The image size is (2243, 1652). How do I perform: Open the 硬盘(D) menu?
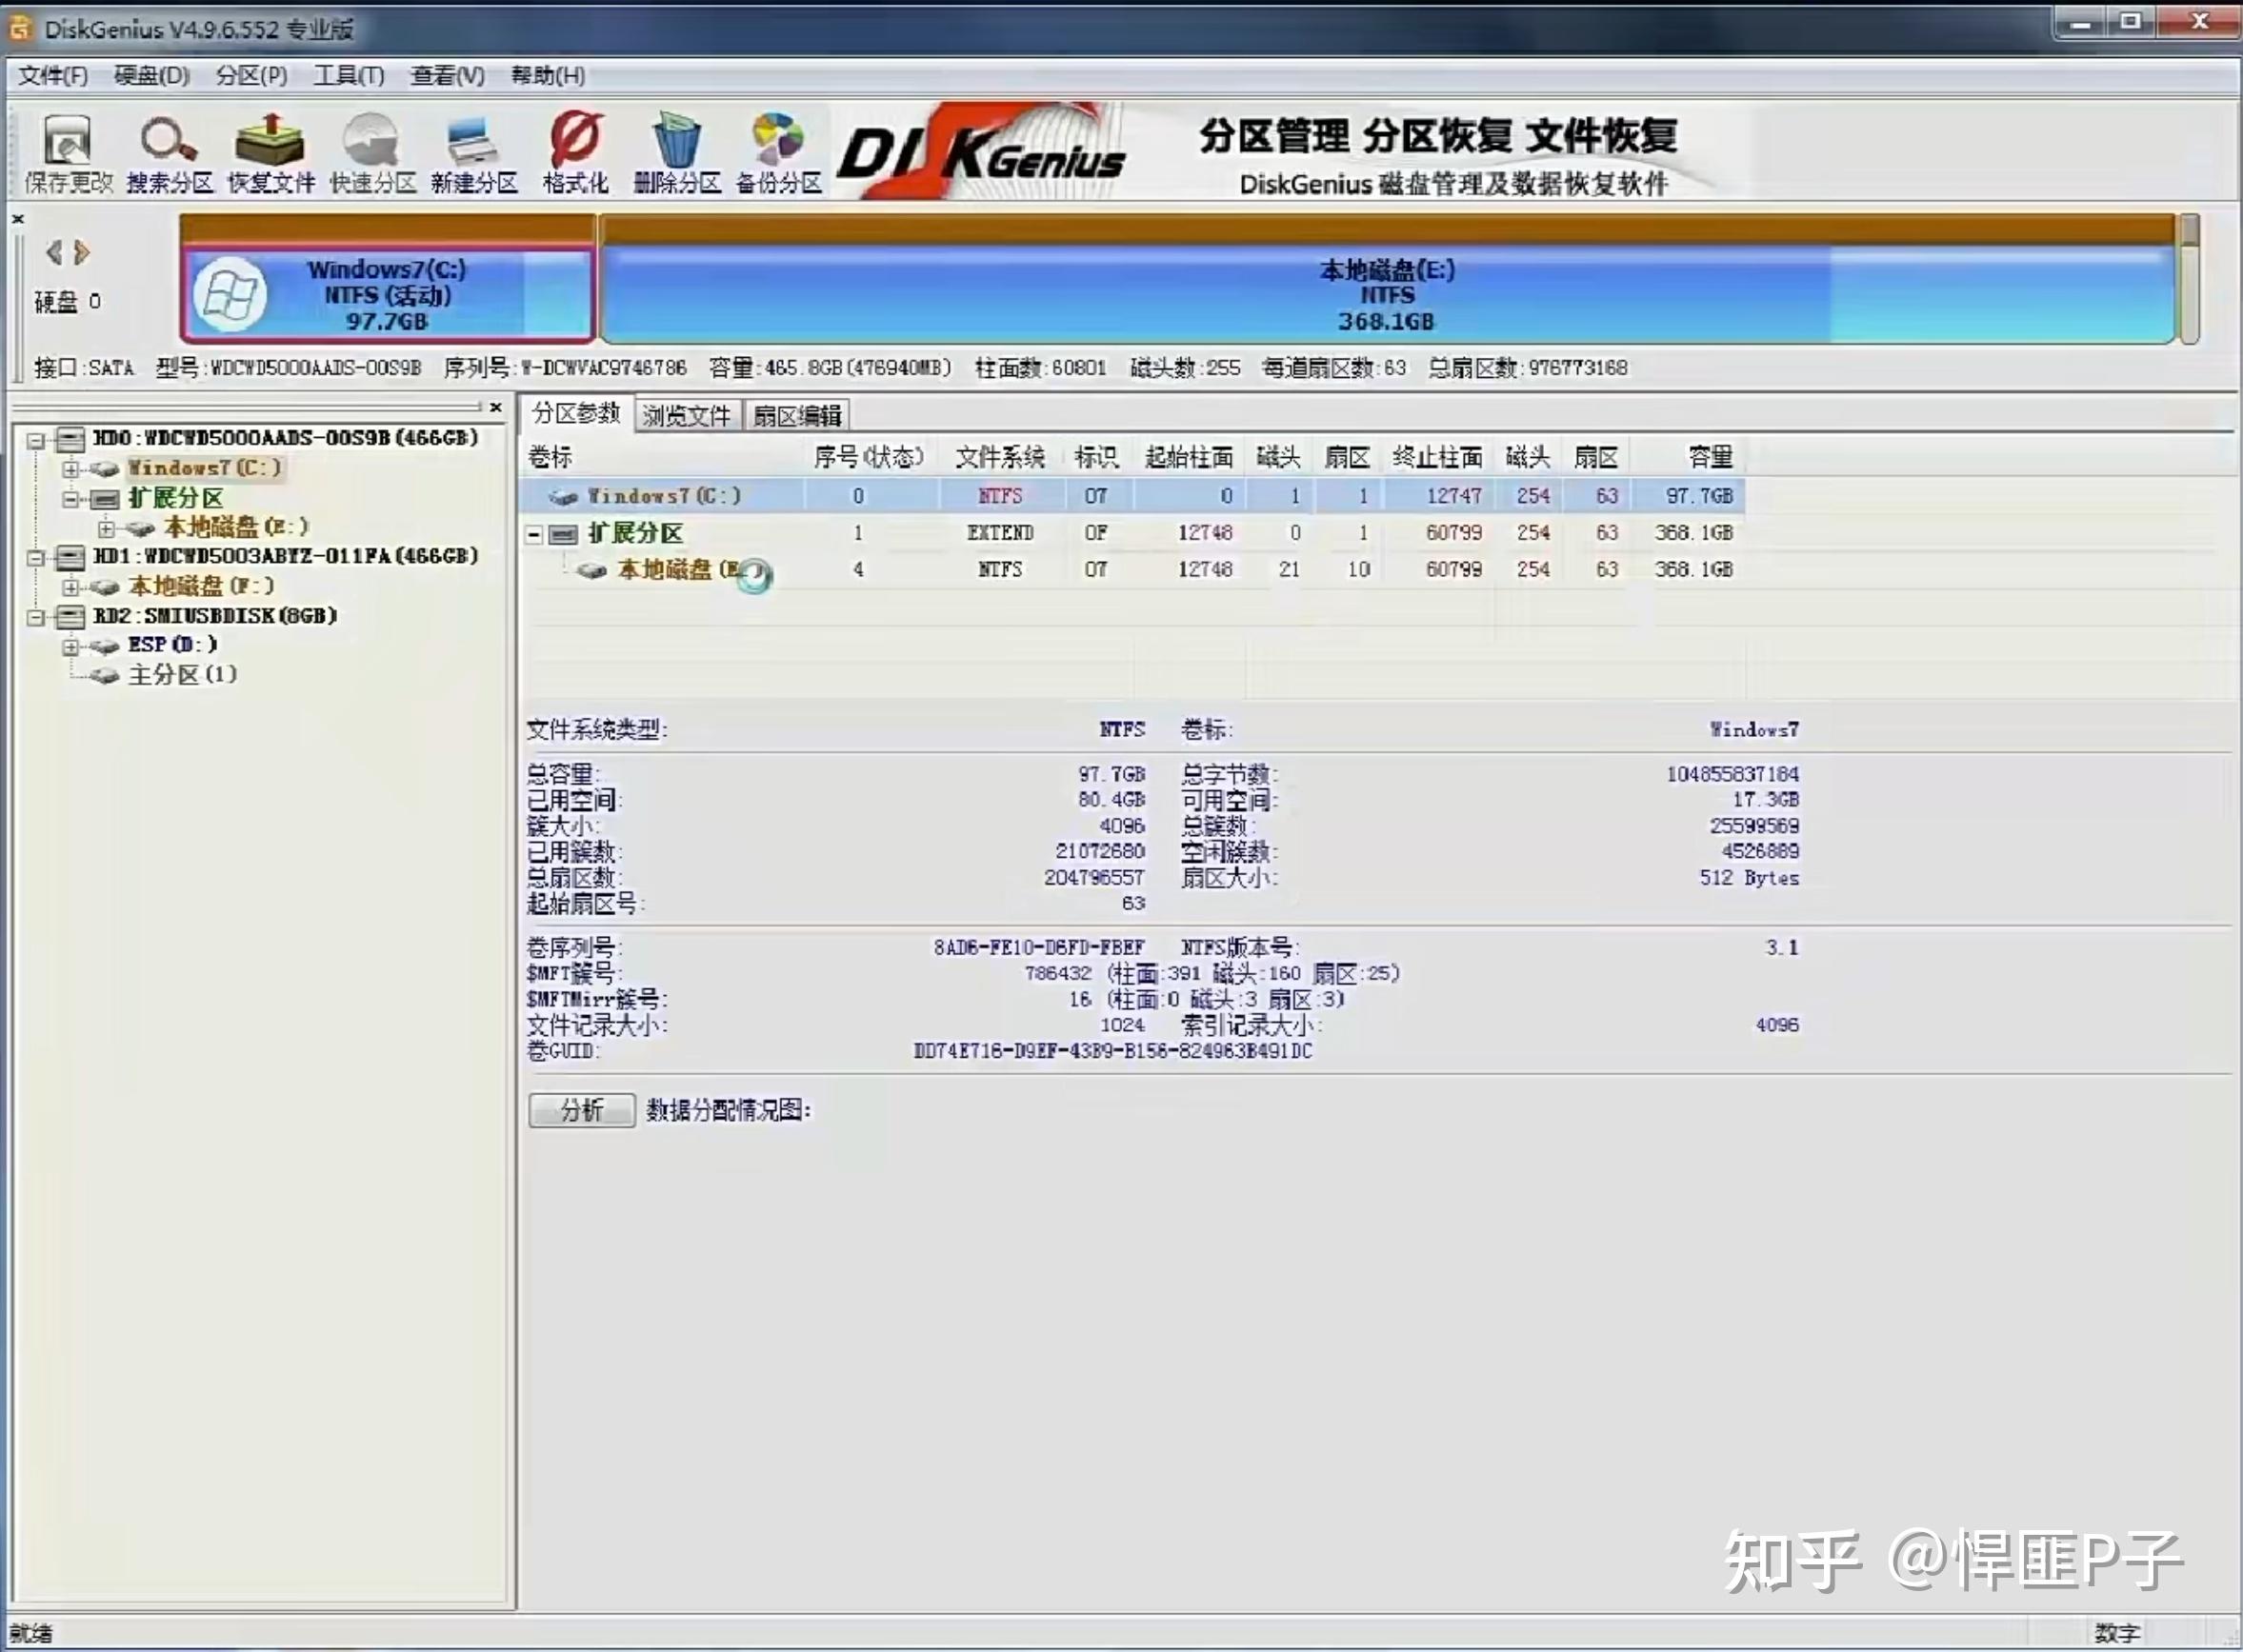point(151,76)
